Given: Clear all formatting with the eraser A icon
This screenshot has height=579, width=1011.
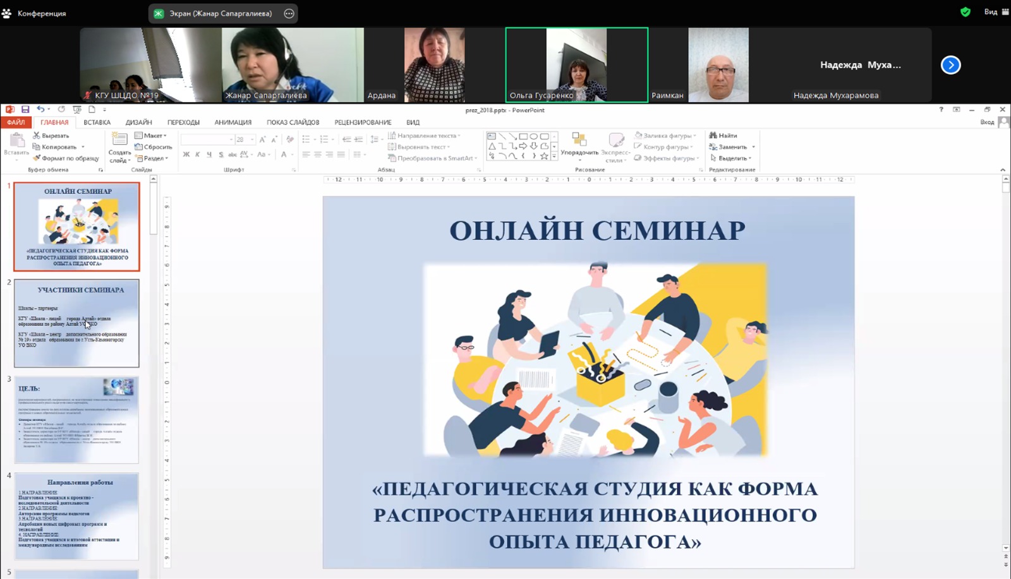Looking at the screenshot, I should (289, 140).
